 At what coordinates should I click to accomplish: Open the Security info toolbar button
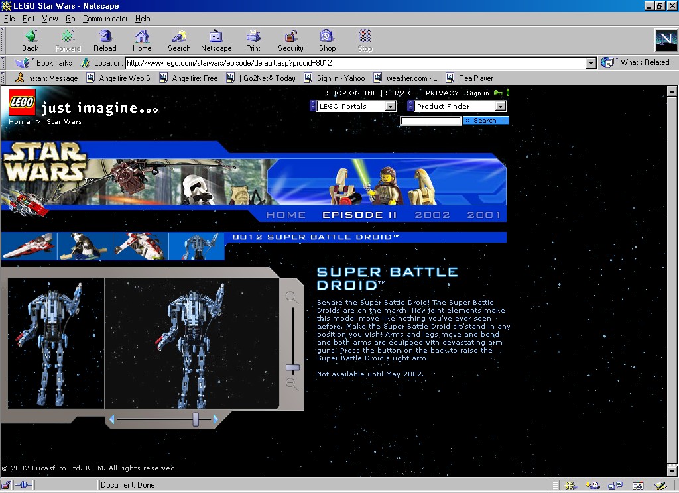[290, 40]
